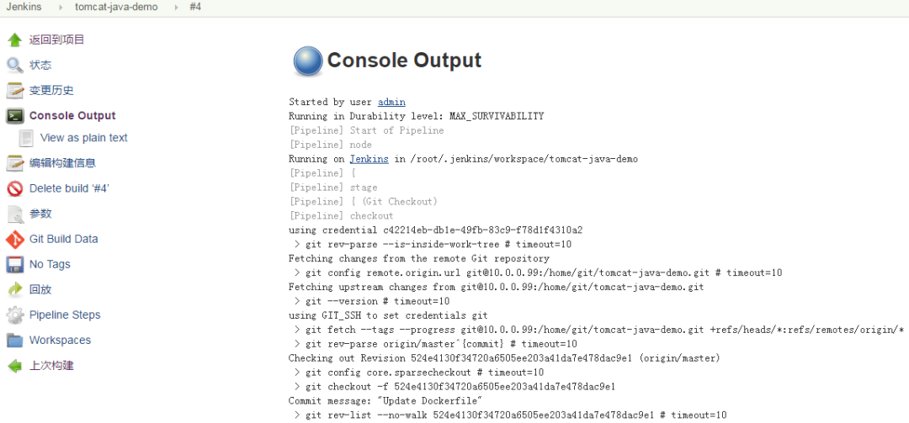This screenshot has width=909, height=423.
Task: Select the Console Output sidebar link
Action: click(72, 116)
